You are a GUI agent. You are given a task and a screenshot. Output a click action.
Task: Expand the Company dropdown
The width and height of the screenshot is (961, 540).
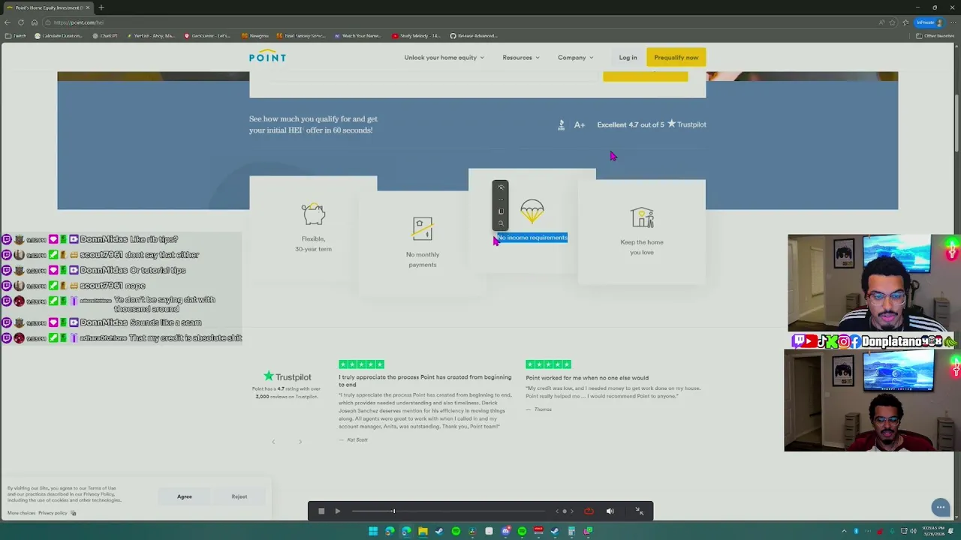(575, 58)
